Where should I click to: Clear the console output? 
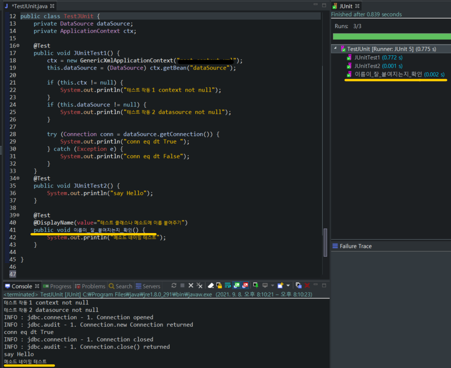pyautogui.click(x=211, y=286)
